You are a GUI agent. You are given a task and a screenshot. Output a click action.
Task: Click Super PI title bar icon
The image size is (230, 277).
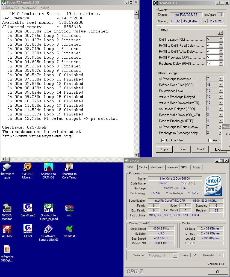coord(3,2)
